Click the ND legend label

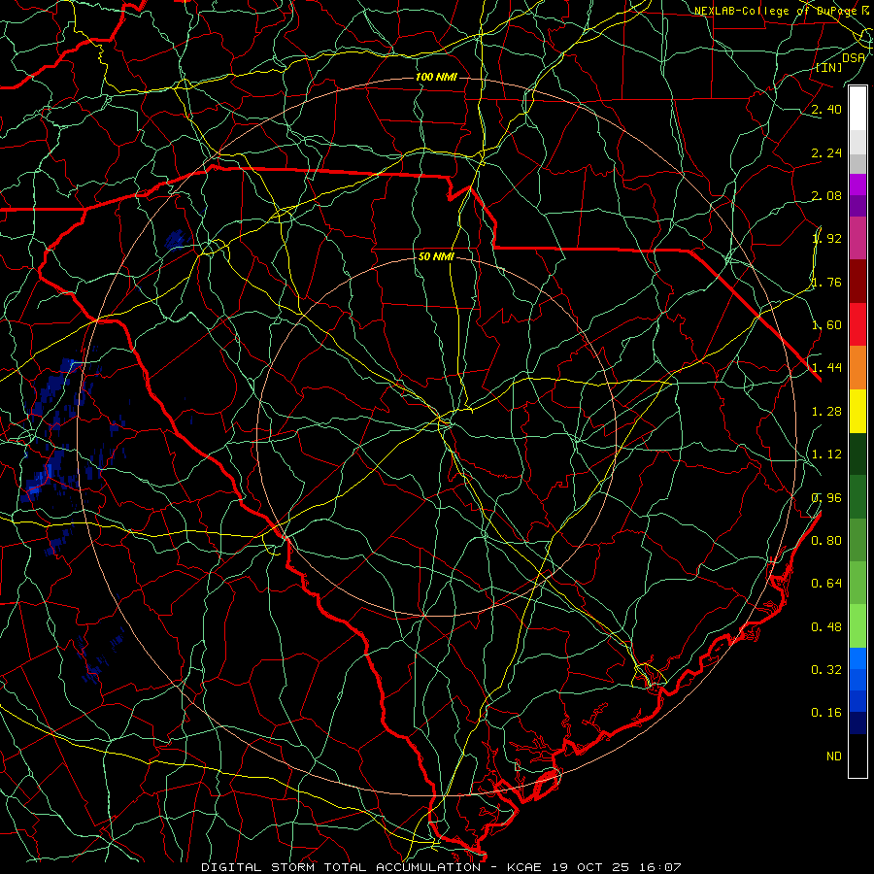click(x=834, y=756)
